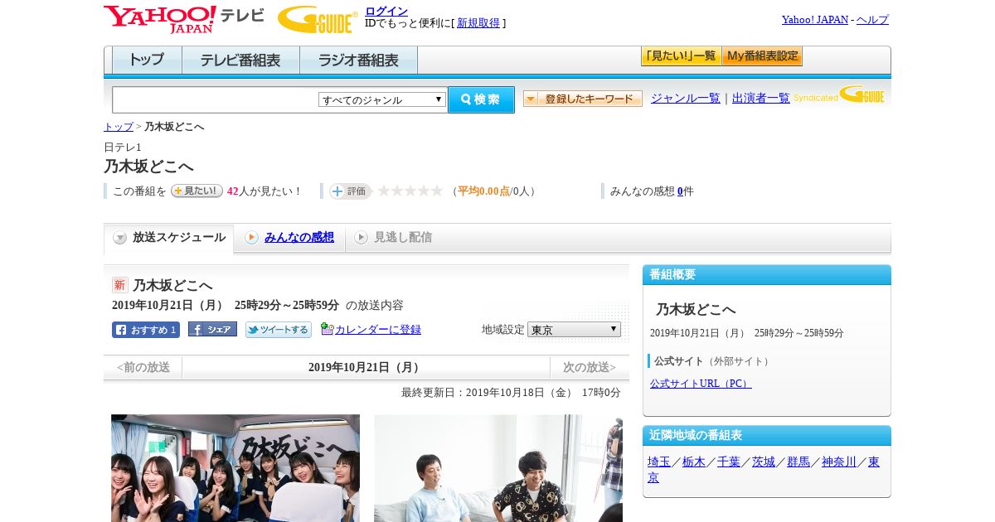Go to 次の放送> next broadcast
Viewport: 995px width, 522px height.
point(590,367)
